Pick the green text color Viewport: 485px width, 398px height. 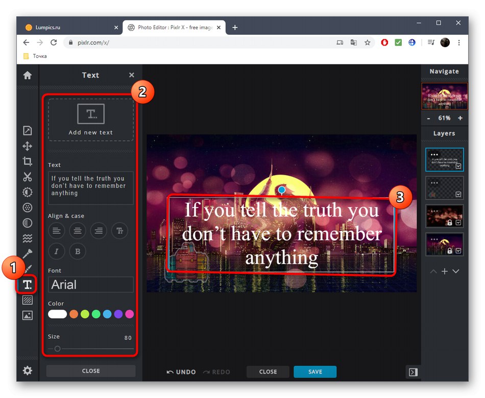96,314
